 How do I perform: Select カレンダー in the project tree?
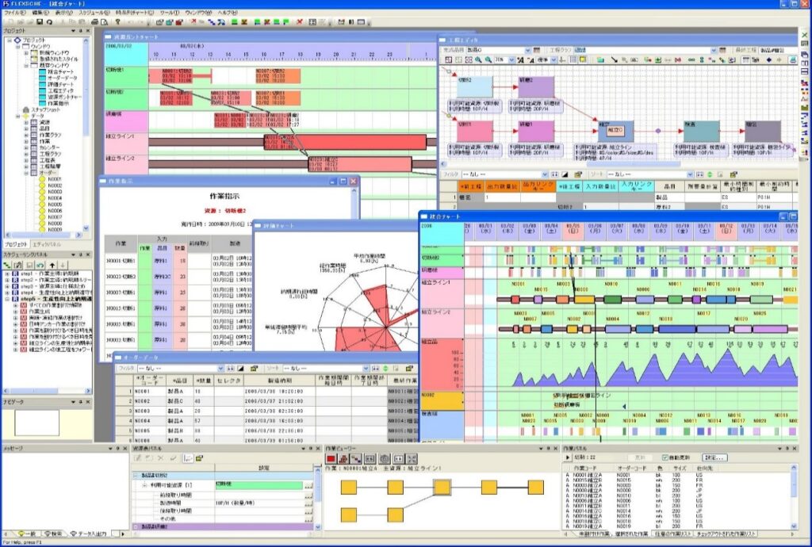point(50,147)
